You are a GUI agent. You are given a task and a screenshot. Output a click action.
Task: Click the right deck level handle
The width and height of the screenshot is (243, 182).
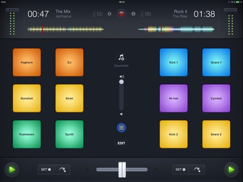[231, 10]
